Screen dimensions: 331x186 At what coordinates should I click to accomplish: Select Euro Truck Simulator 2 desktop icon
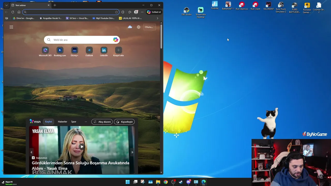tap(281, 7)
